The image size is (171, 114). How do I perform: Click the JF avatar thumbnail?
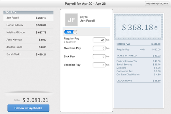71,20
